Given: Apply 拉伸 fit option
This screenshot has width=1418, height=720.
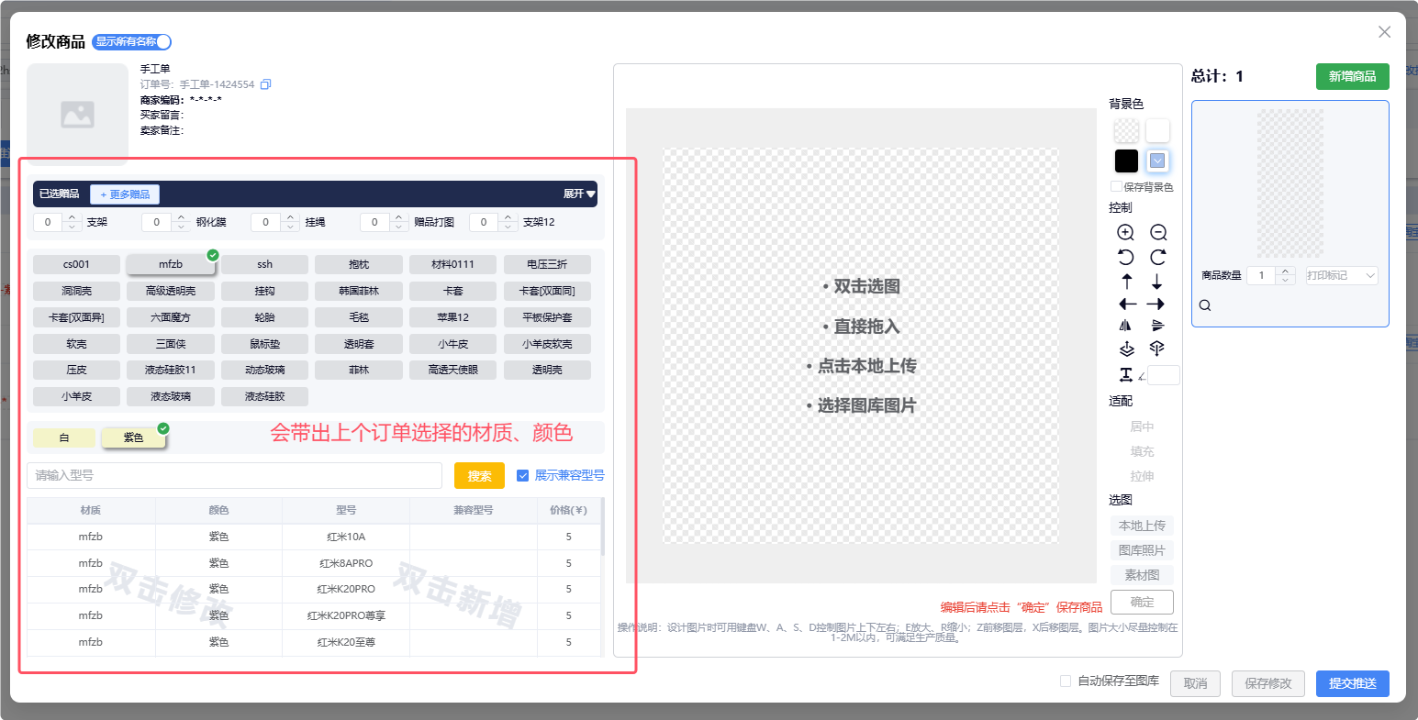Looking at the screenshot, I should [1142, 476].
